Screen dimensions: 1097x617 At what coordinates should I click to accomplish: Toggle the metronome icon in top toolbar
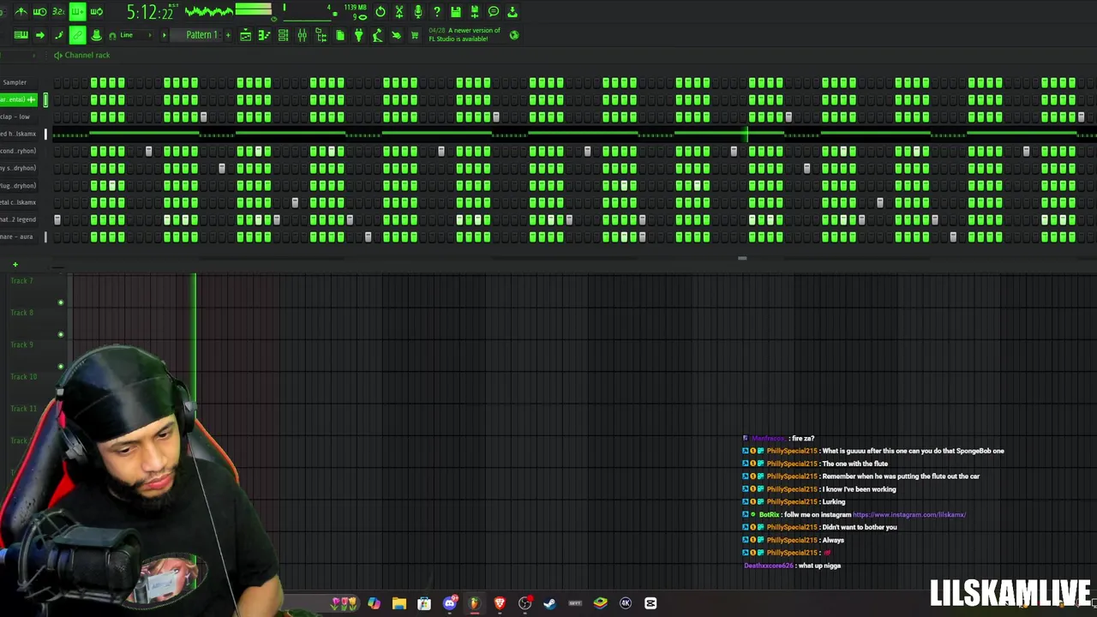tap(21, 12)
